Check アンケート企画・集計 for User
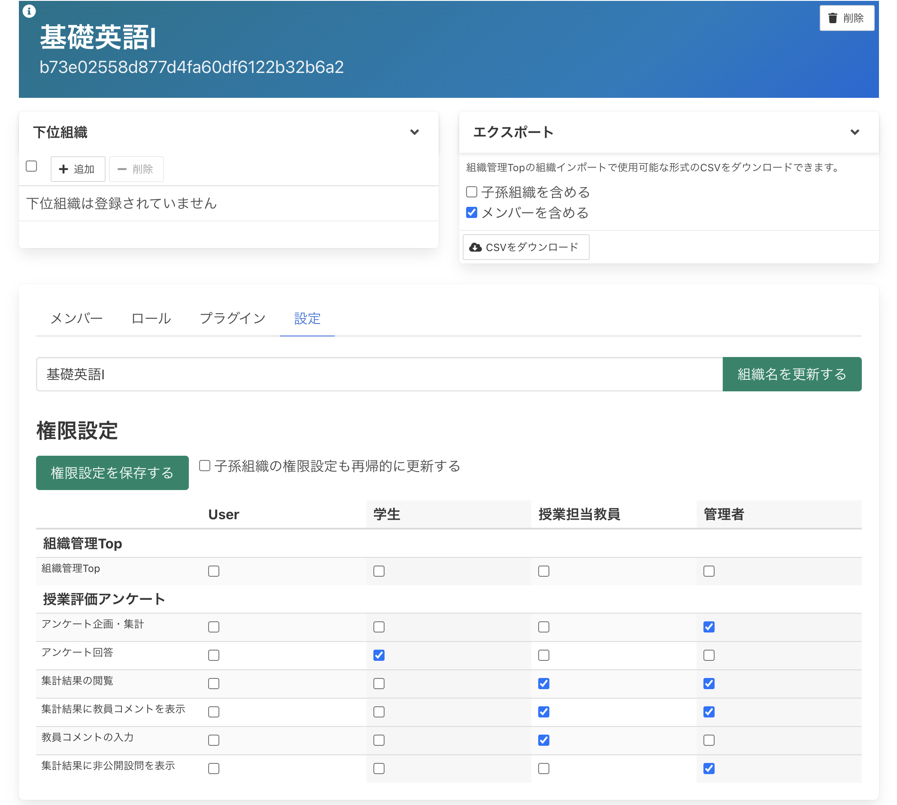 click(214, 627)
